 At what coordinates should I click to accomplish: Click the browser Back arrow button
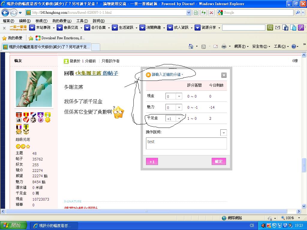(x=5, y=13)
